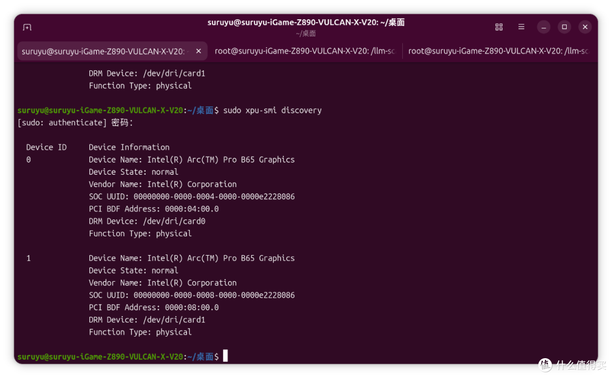
Task: Maximize the terminal window
Action: coord(564,27)
